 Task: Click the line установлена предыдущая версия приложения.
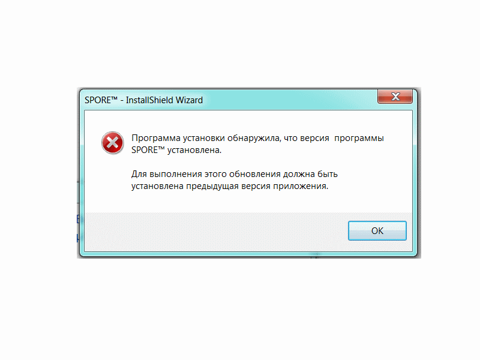[x=230, y=186]
